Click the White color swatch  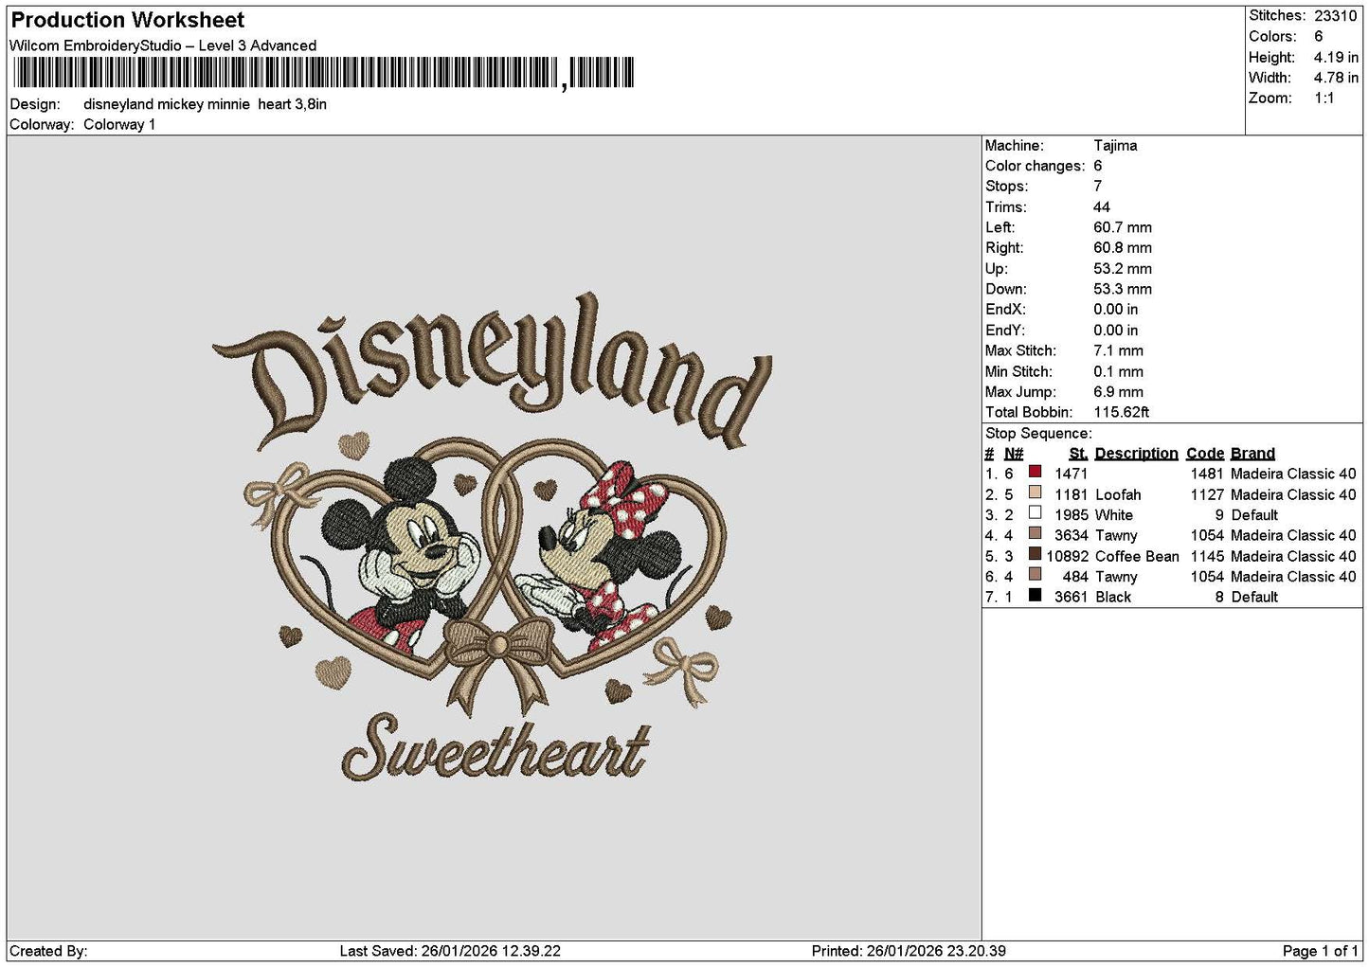(x=1035, y=513)
